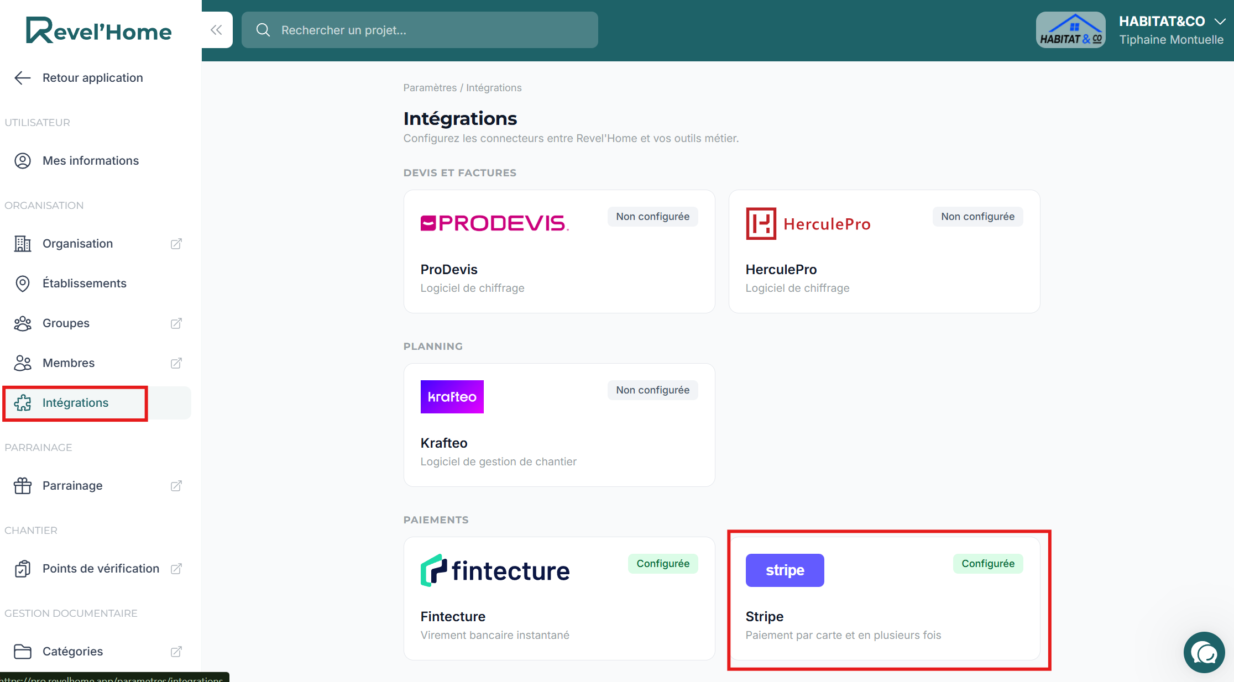This screenshot has width=1234, height=682.
Task: Focus the Rechercher un projet field
Action: (x=420, y=30)
